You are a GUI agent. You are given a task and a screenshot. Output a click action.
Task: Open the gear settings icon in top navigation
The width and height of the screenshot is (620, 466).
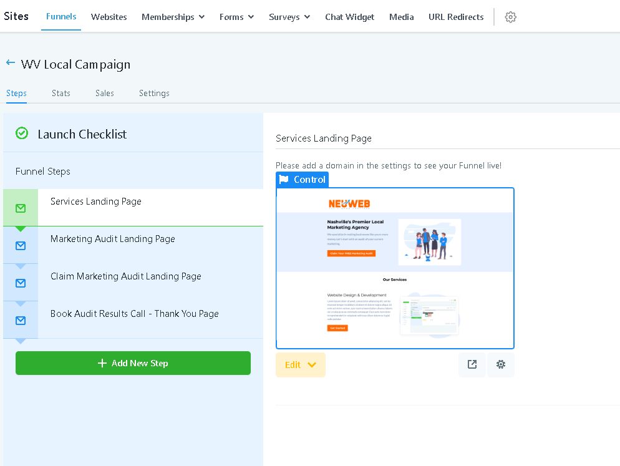(510, 17)
